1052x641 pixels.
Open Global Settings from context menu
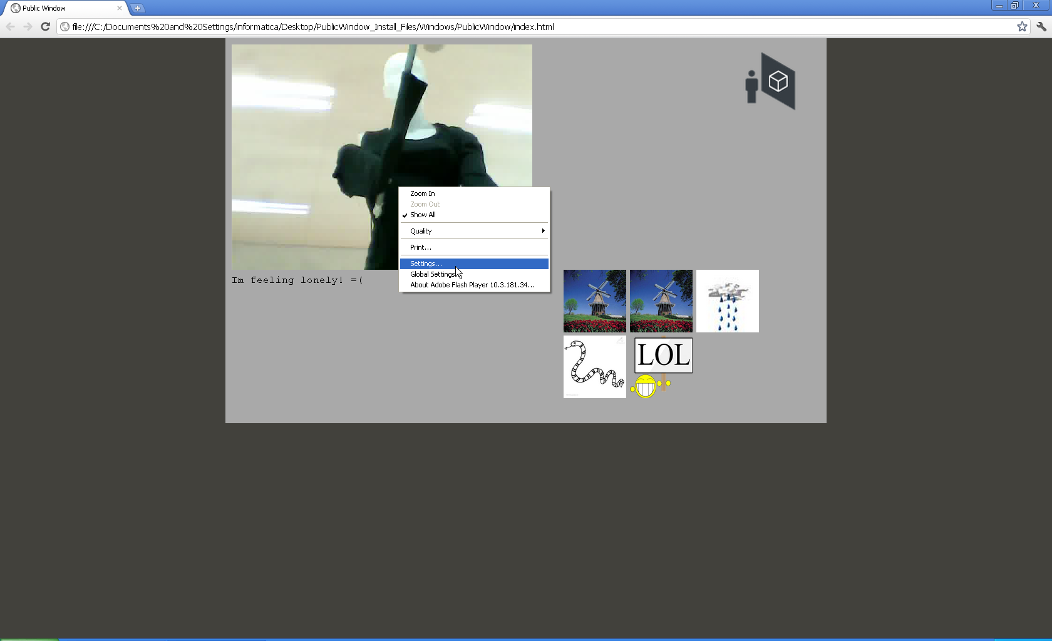(474, 274)
